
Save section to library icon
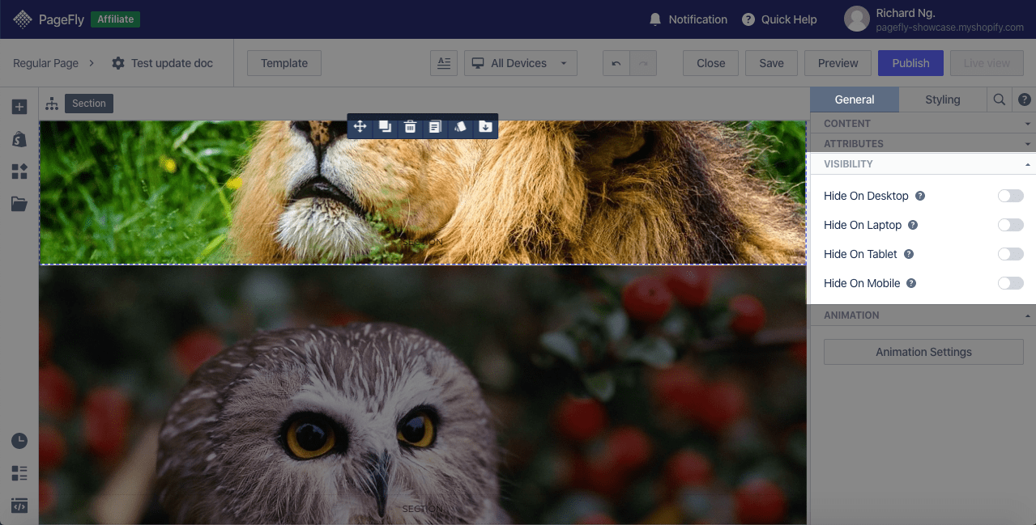click(x=485, y=126)
